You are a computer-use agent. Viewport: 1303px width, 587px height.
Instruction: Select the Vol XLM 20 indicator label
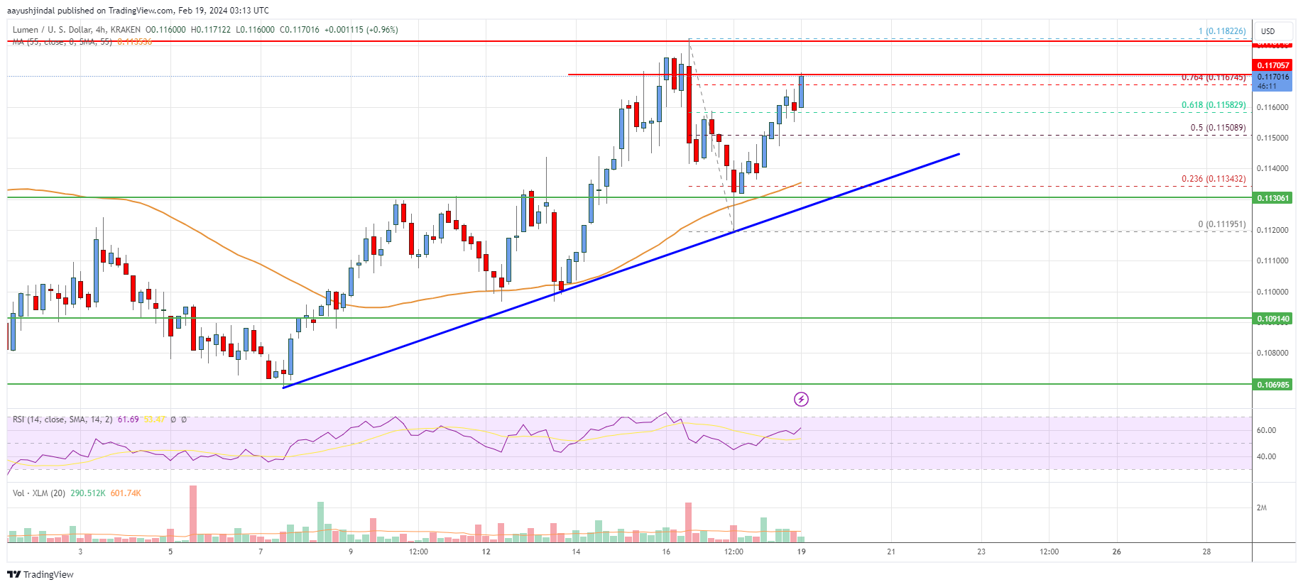[x=39, y=493]
